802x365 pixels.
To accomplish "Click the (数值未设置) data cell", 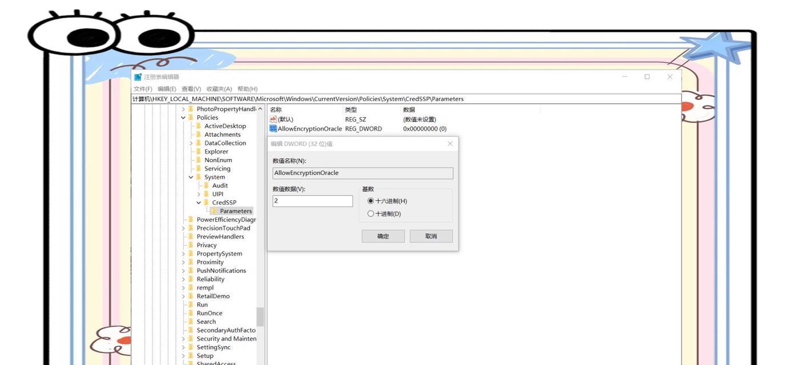I will [x=419, y=119].
